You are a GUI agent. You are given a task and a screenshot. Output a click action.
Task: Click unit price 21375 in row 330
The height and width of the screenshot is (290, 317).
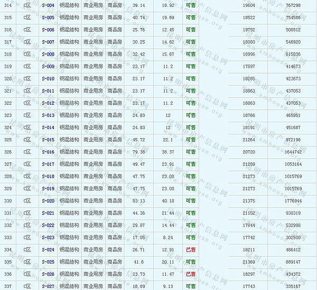click(248, 201)
